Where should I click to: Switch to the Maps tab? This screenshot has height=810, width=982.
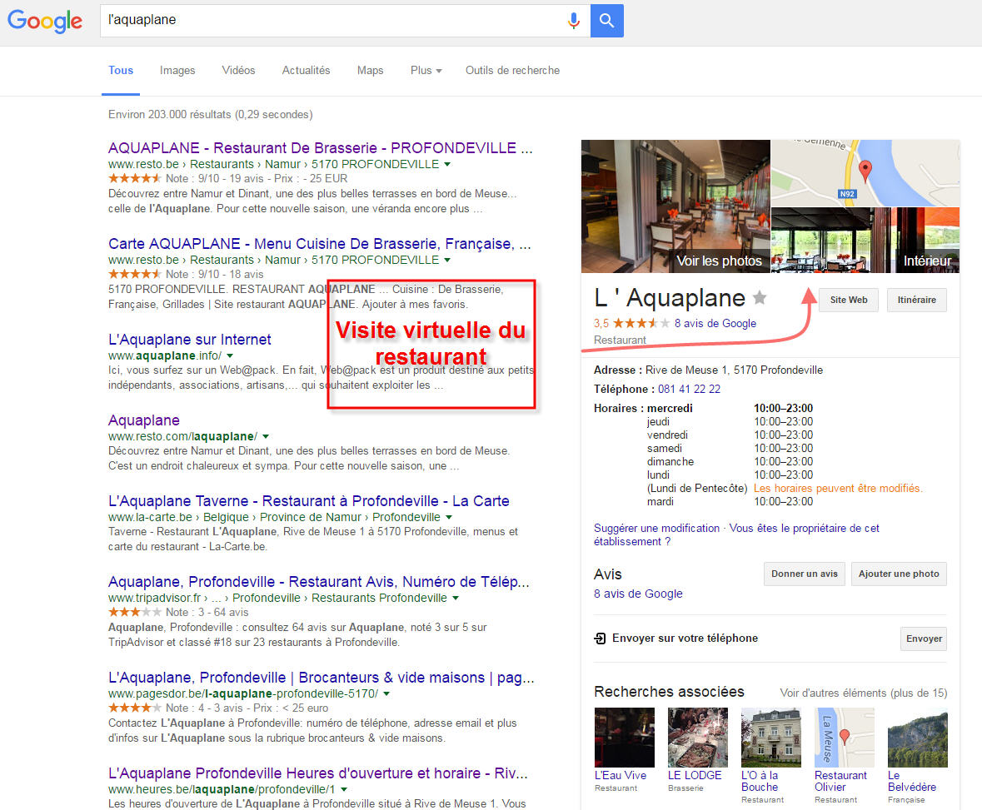[x=370, y=70]
